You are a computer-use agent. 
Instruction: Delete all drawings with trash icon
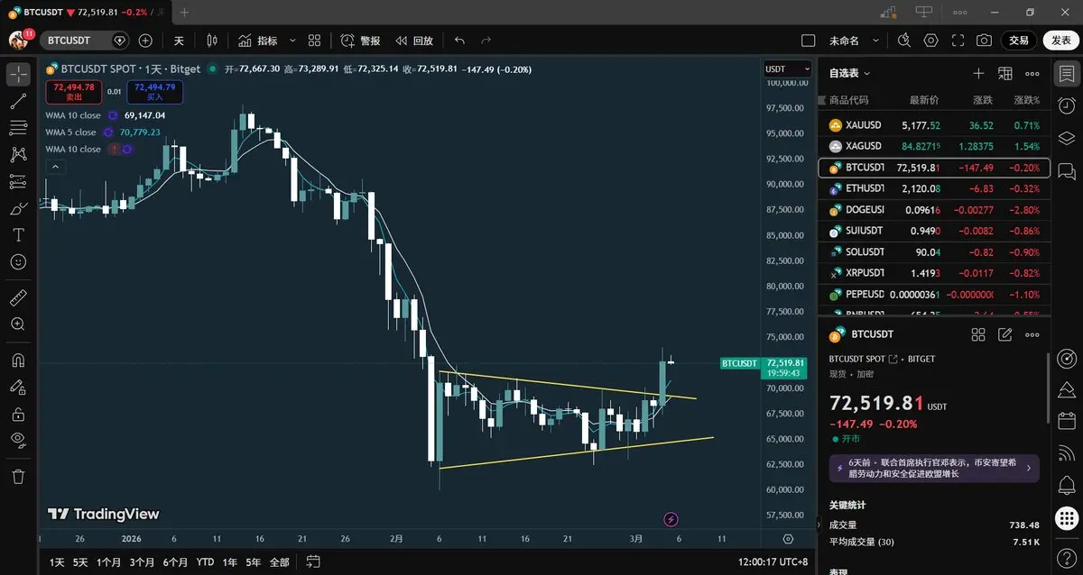[18, 476]
